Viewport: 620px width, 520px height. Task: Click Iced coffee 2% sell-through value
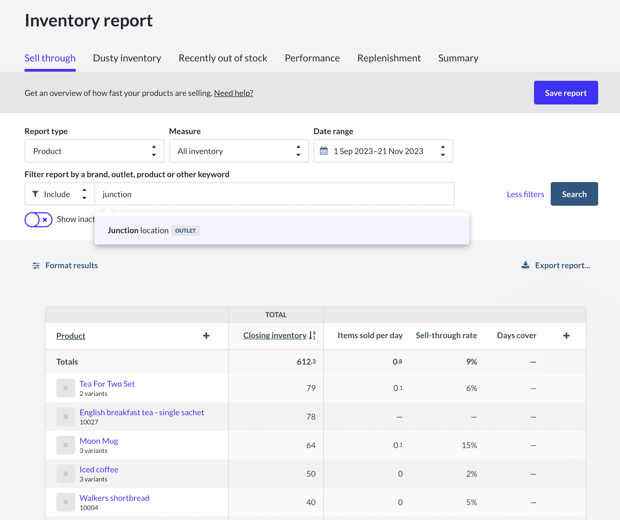point(472,474)
